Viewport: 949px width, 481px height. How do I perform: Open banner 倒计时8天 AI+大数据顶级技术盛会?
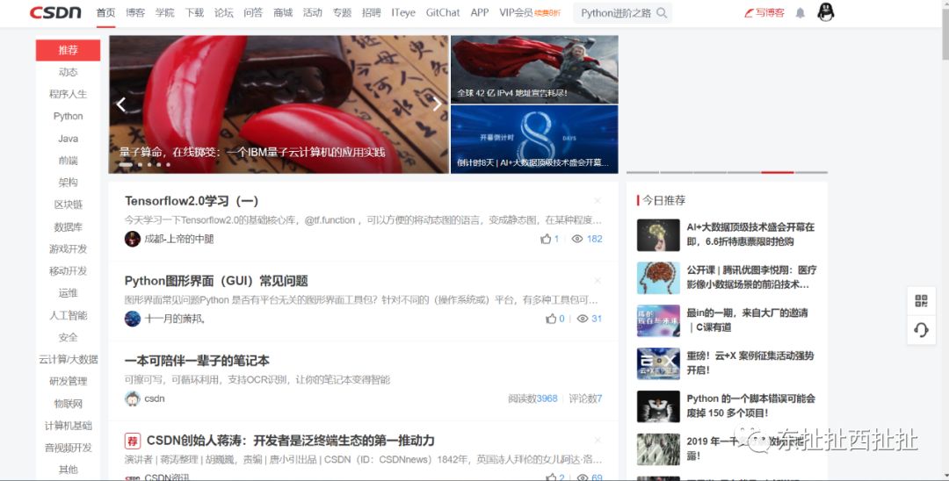tap(534, 139)
